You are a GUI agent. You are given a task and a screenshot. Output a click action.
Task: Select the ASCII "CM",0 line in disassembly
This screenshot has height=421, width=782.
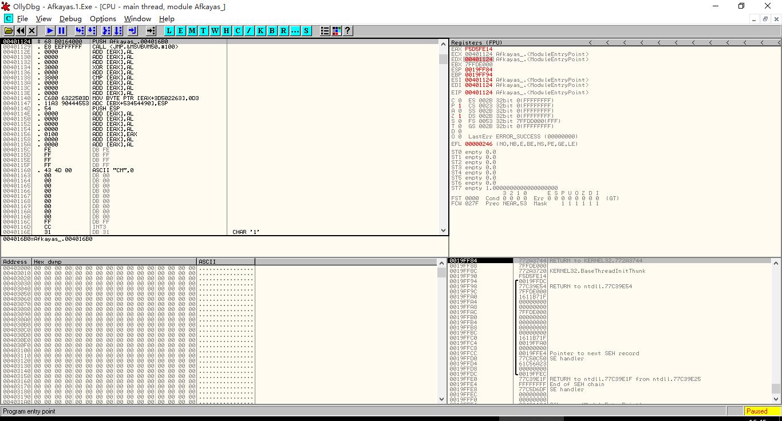point(220,170)
